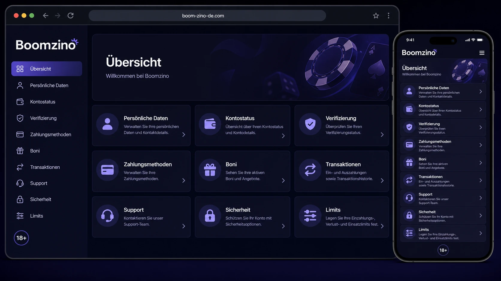Reload the page in the browser
Viewport: 501px width, 281px height.
click(70, 16)
